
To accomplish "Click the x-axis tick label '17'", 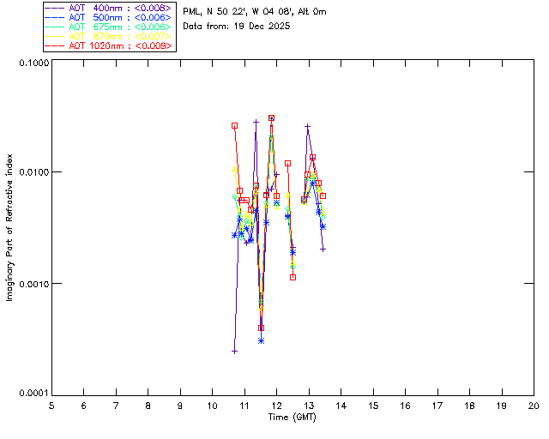I will click(x=437, y=406).
